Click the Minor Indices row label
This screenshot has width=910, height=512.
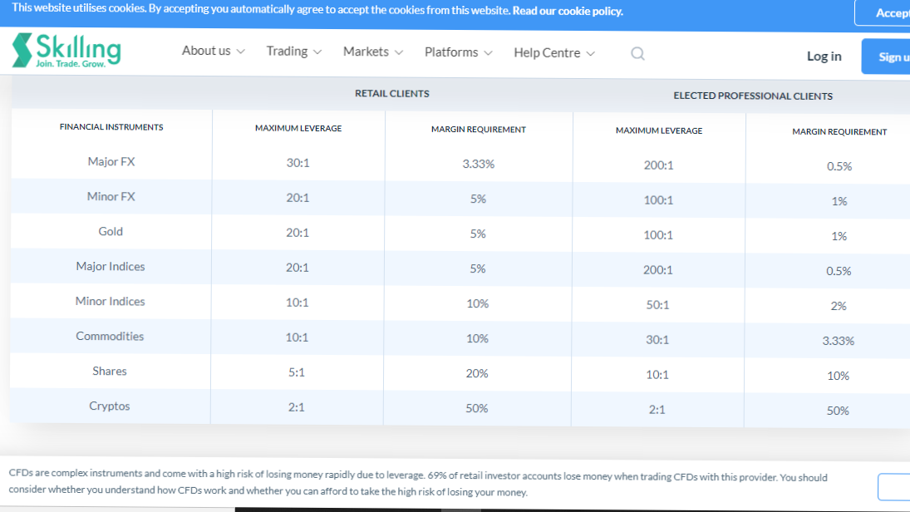110,301
